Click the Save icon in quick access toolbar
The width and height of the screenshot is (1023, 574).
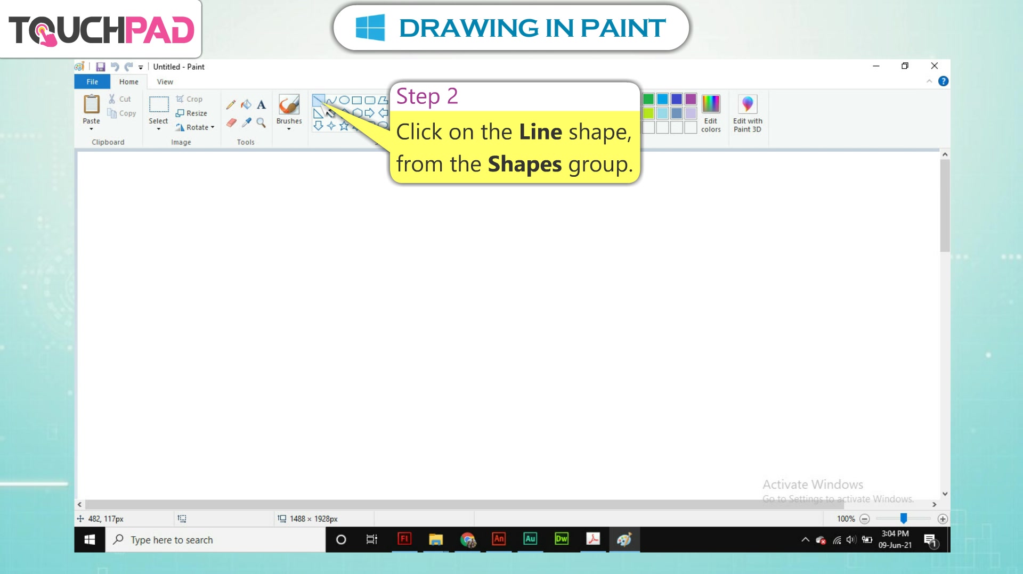coord(100,67)
